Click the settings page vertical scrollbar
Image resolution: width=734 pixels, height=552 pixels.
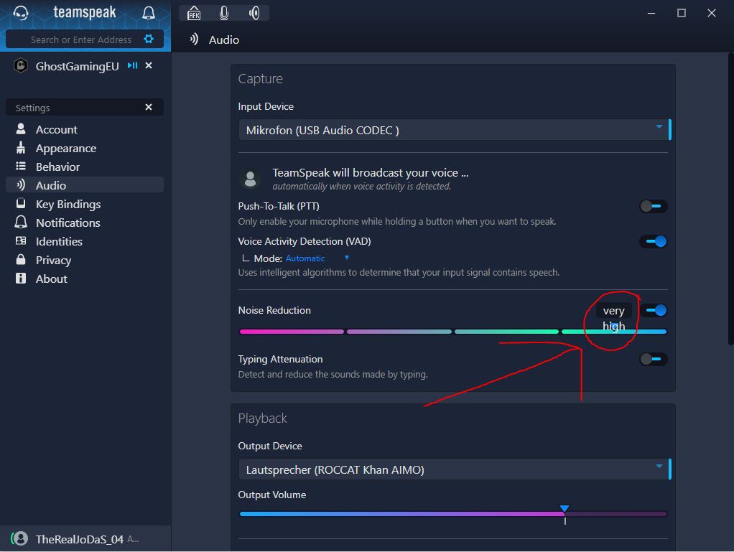(730, 199)
